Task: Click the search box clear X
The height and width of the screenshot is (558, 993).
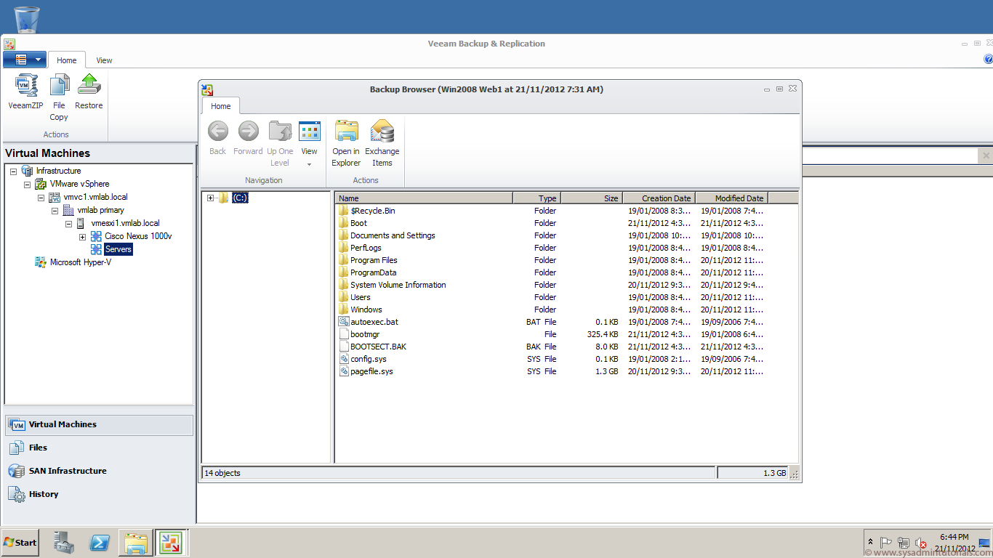Action: click(986, 155)
